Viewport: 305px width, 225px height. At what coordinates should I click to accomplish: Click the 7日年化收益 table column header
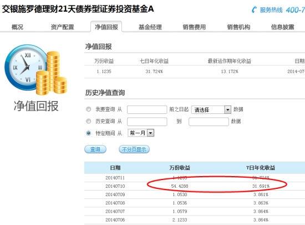(261, 168)
